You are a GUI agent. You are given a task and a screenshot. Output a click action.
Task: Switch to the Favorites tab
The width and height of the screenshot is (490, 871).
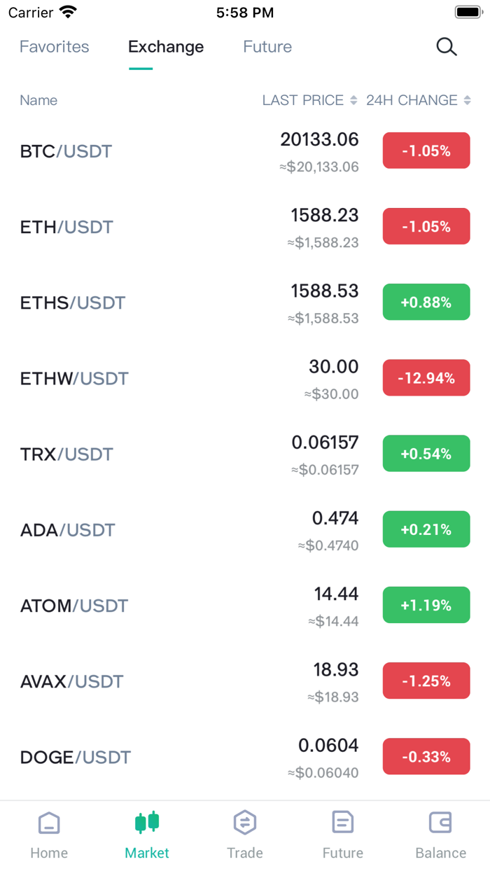54,47
